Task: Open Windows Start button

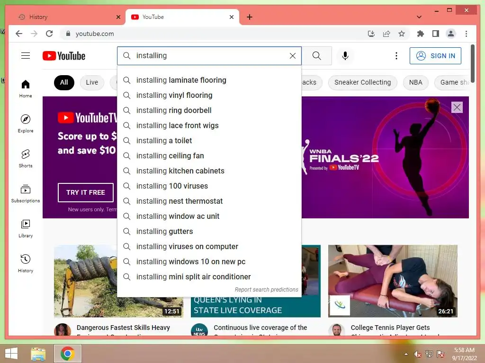Action: coord(11,354)
